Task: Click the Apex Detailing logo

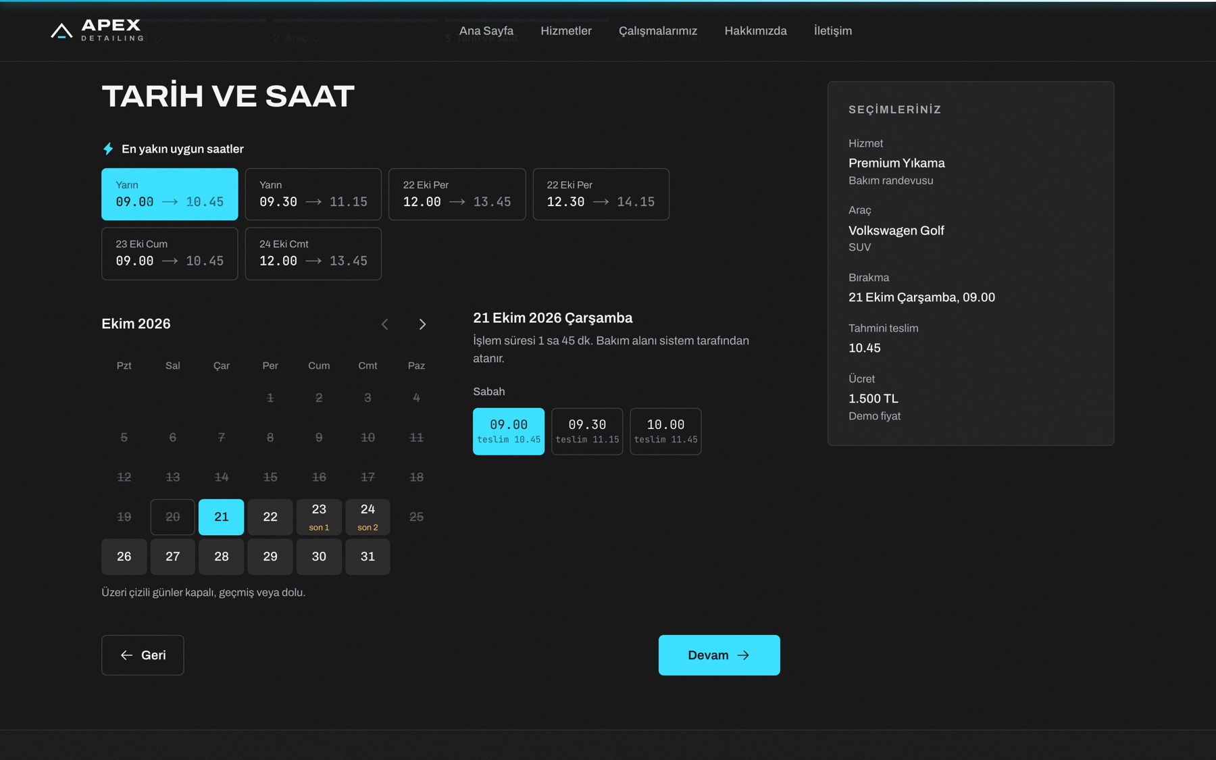Action: [97, 30]
